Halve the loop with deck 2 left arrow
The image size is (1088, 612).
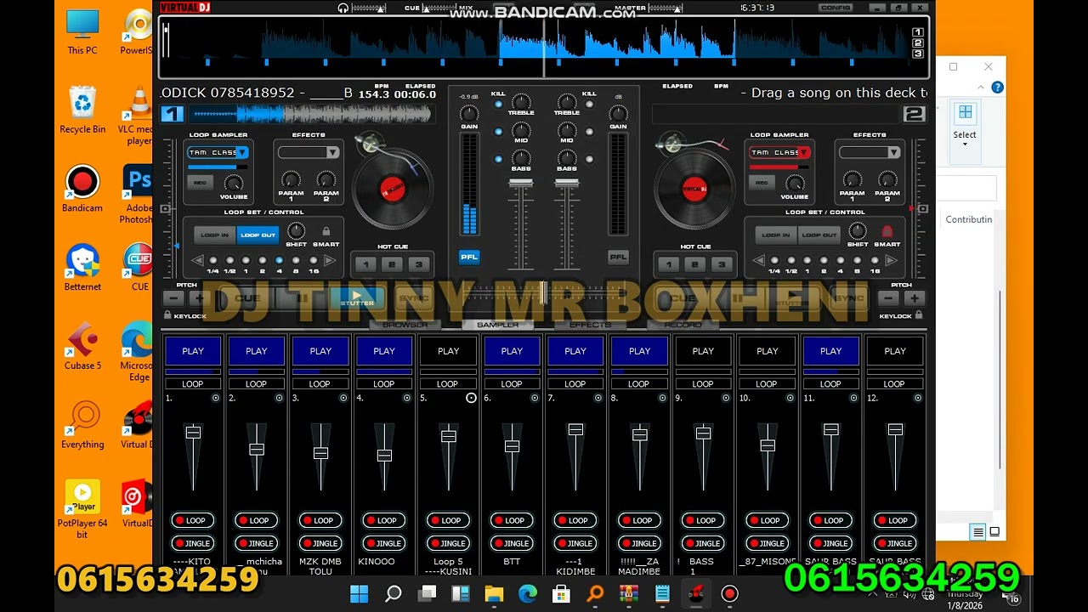[759, 260]
